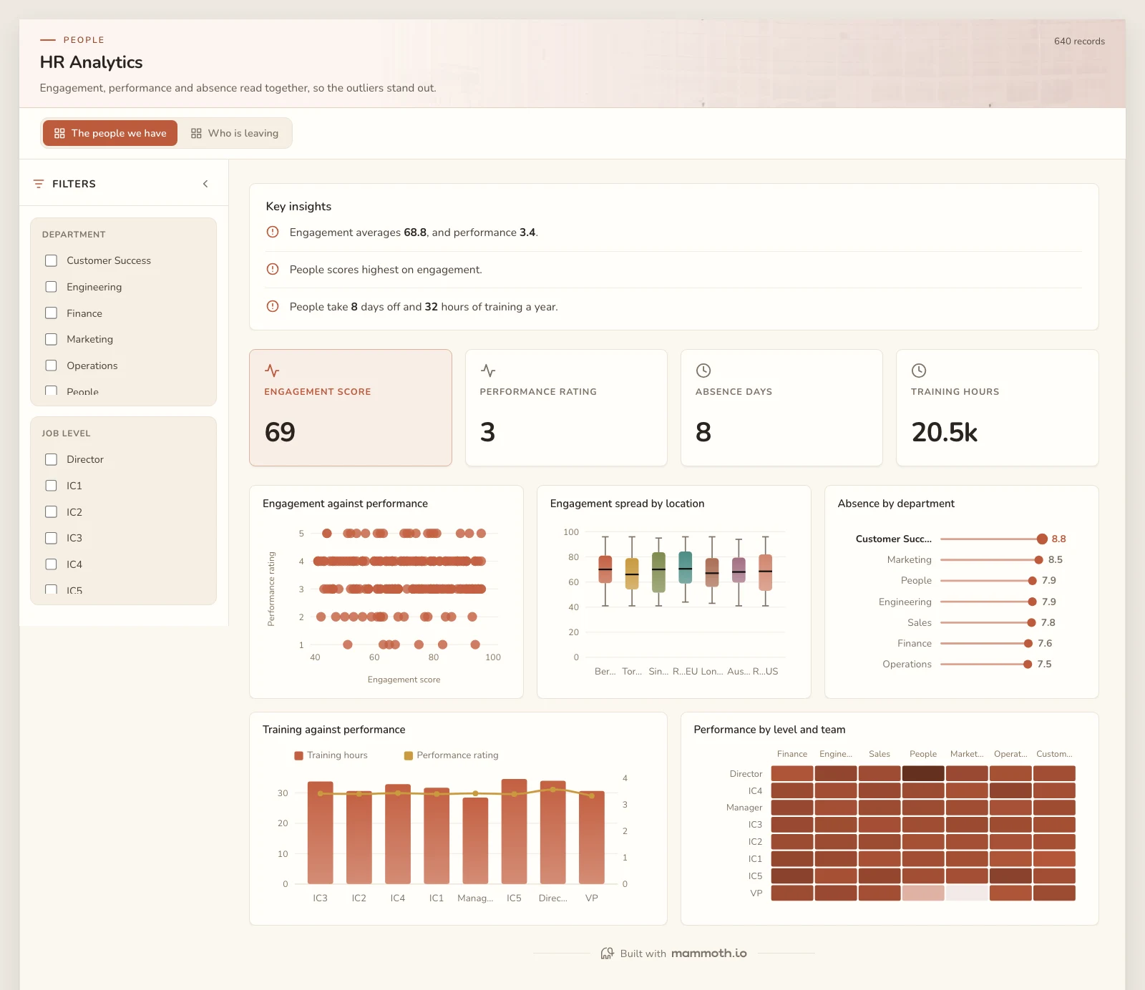Screen dimensions: 1145x990
Task: Click the Customer Succ... absence bar marker
Action: pyautogui.click(x=1042, y=539)
